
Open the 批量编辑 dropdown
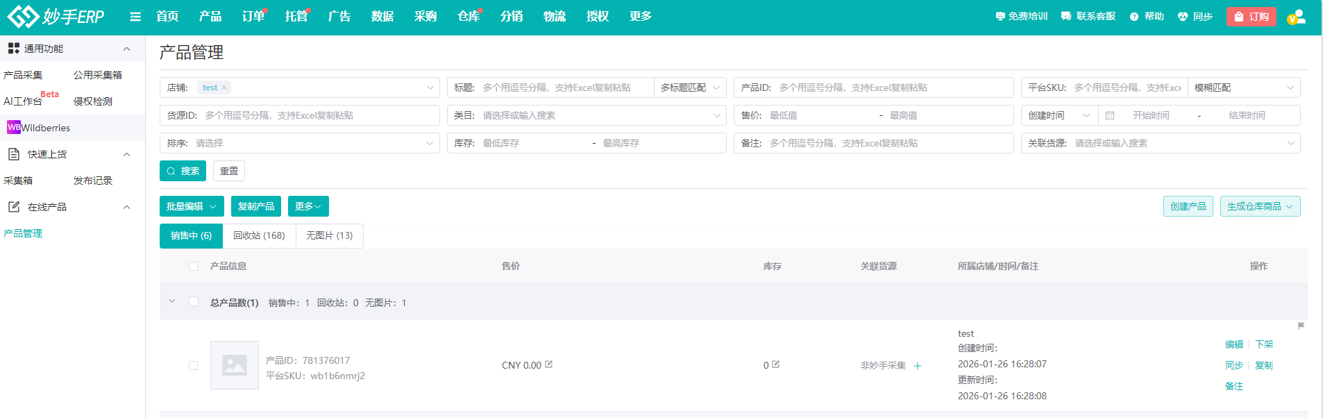pos(192,206)
